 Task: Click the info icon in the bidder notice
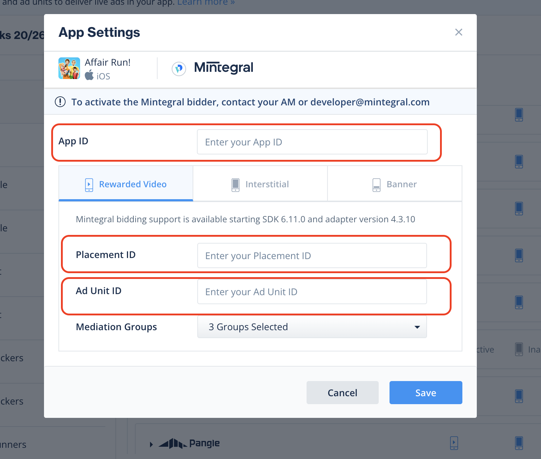coord(60,102)
